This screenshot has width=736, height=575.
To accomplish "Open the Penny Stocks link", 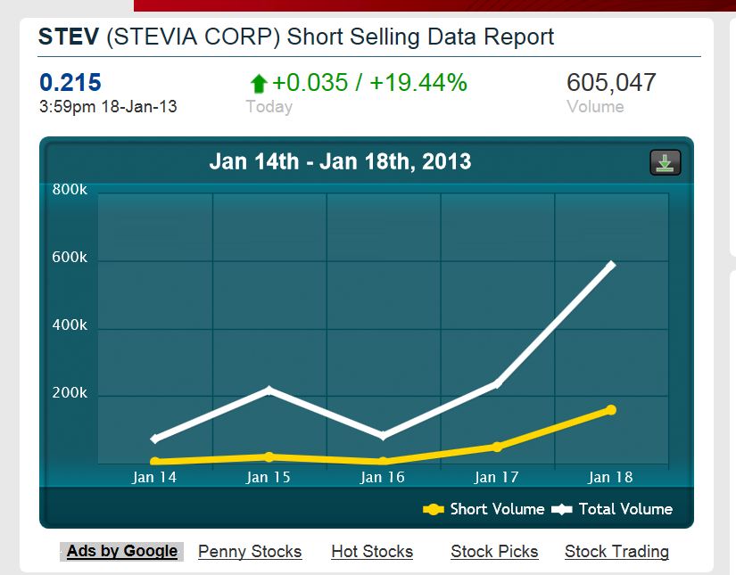I will click(x=250, y=552).
